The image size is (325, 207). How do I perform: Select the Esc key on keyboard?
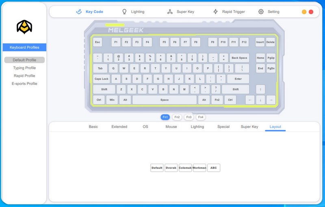pos(97,42)
